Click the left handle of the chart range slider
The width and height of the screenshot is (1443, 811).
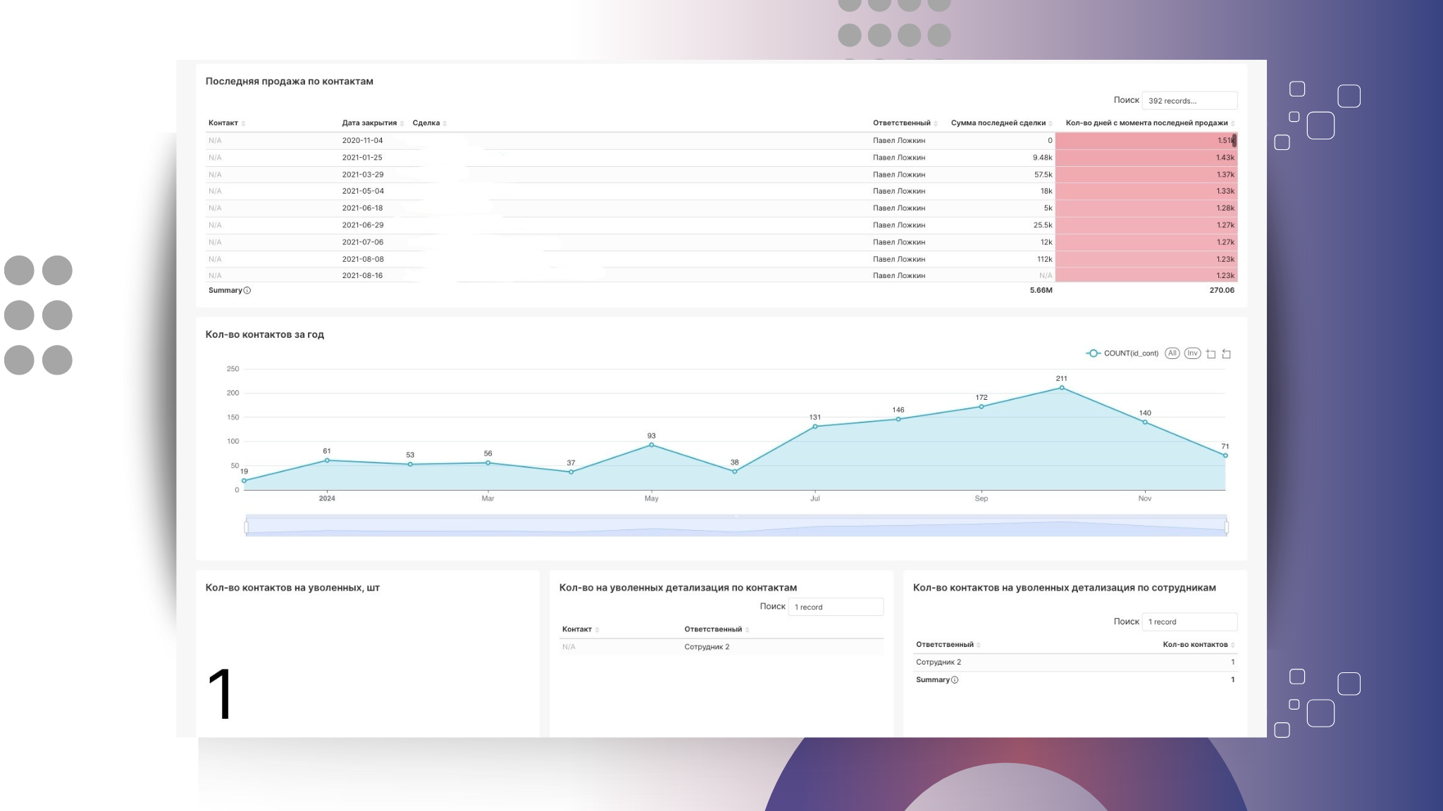pos(246,527)
